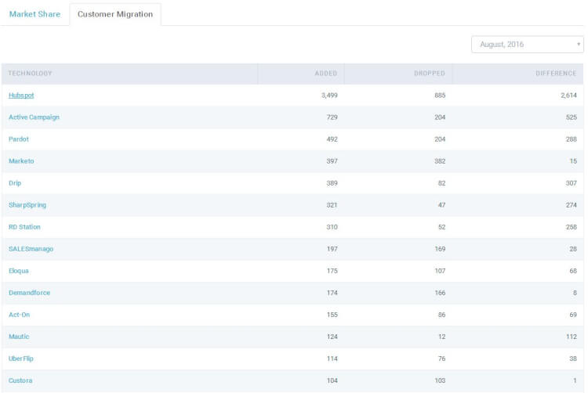Select RD Station difference value 258
The width and height of the screenshot is (588, 393).
(571, 227)
